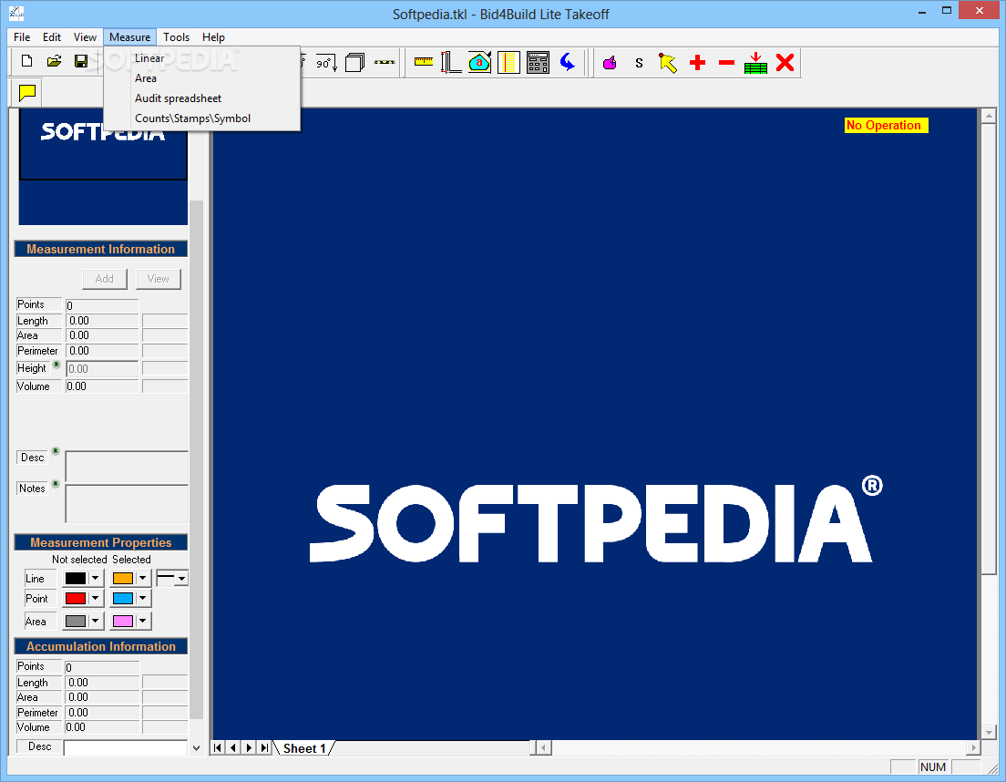This screenshot has width=1006, height=782.
Task: Choose Area from the Measure menu
Action: 201,78
